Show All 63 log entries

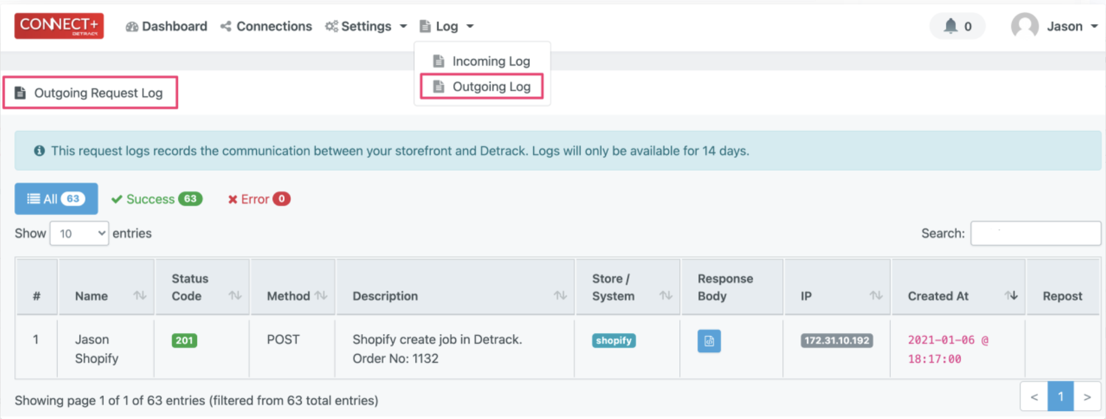coord(56,199)
